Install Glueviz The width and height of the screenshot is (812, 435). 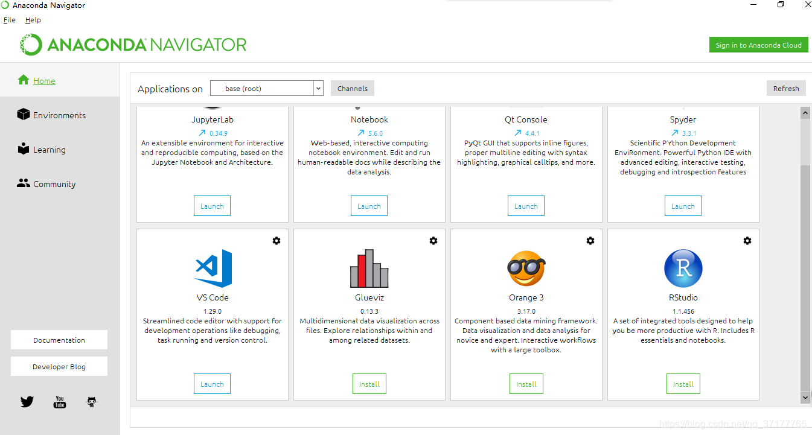point(369,384)
